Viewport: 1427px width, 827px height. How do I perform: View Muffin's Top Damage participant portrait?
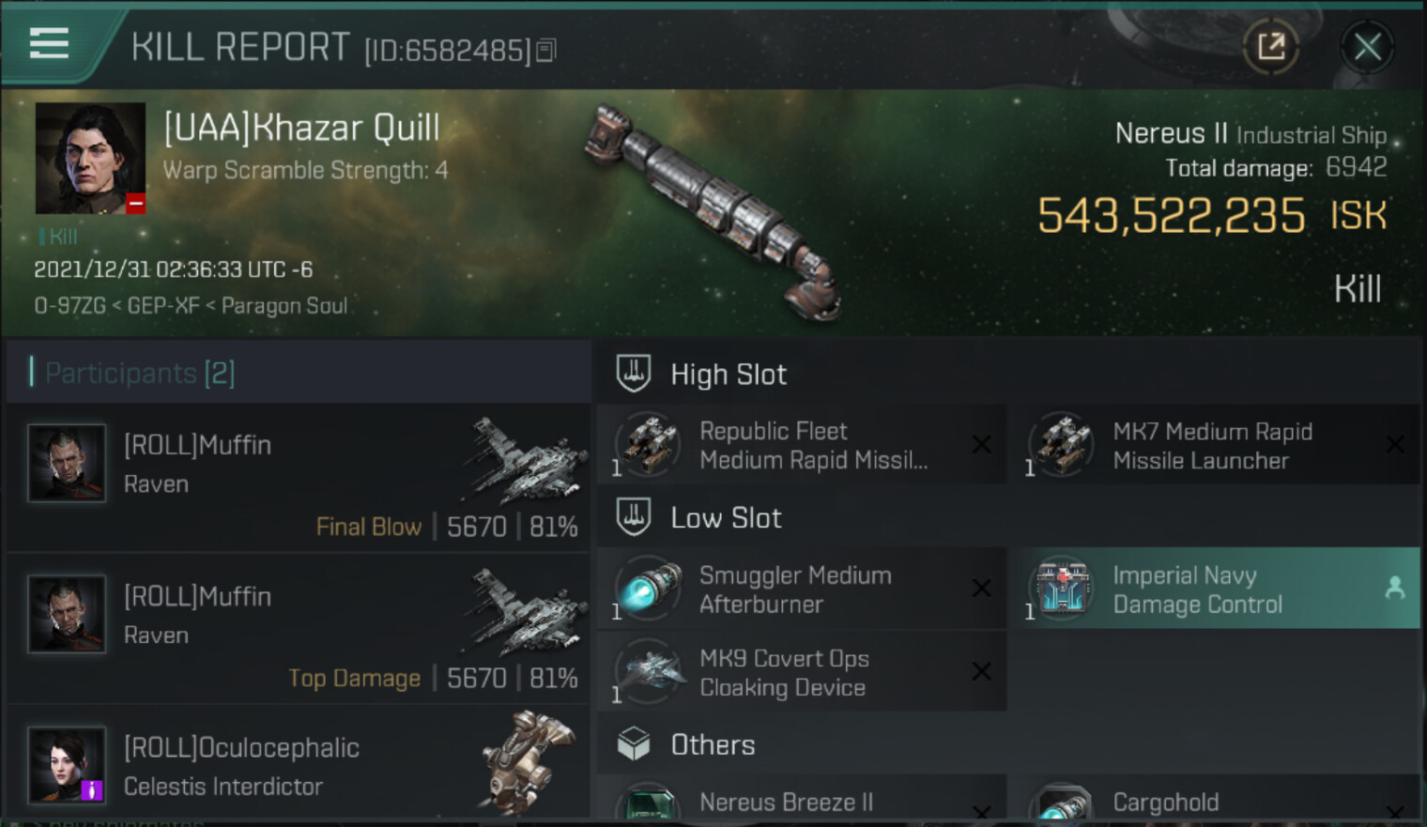coord(67,615)
